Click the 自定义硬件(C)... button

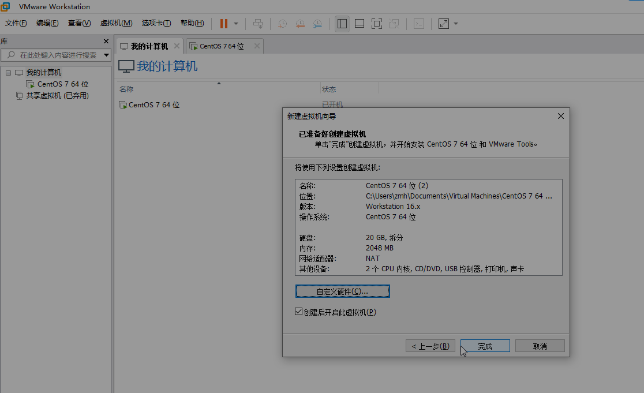pyautogui.click(x=343, y=291)
